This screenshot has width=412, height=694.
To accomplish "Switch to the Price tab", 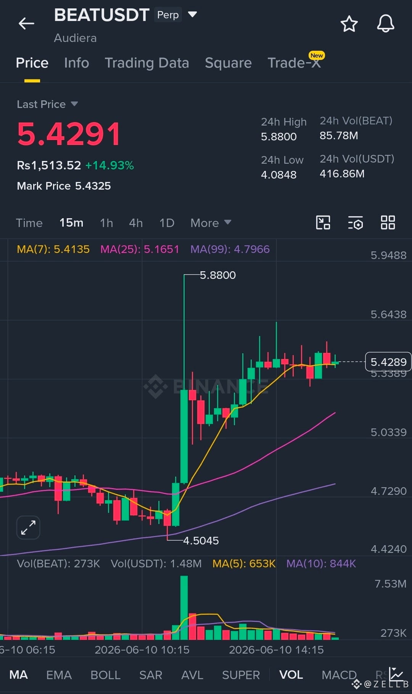I will tap(32, 63).
